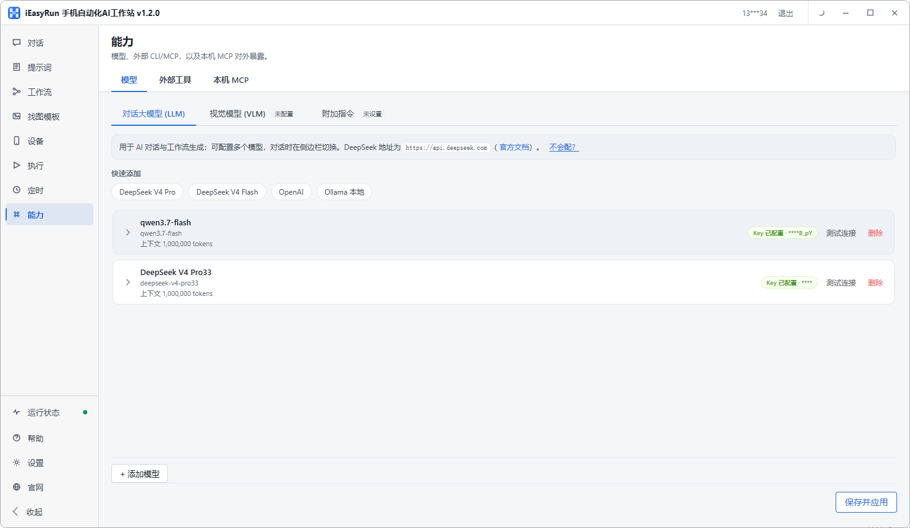Viewport: 910px width, 528px height.
Task: Delete the qwen3.7-flash model
Action: click(x=876, y=233)
